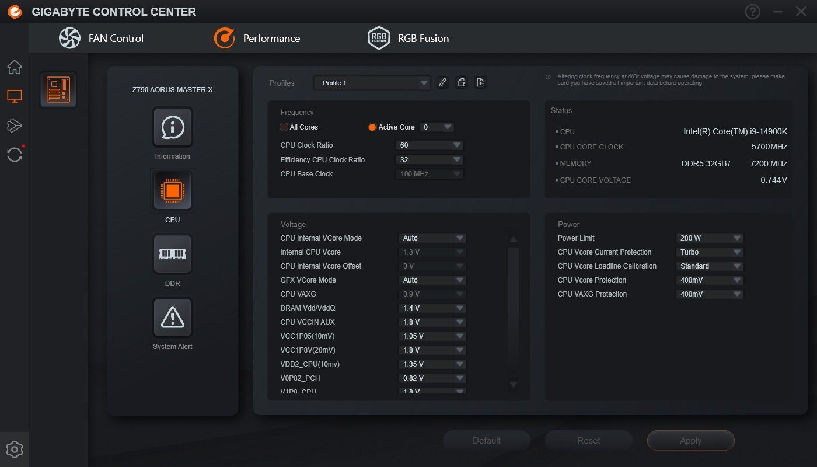Click voltage list scroll down arrow

[514, 384]
